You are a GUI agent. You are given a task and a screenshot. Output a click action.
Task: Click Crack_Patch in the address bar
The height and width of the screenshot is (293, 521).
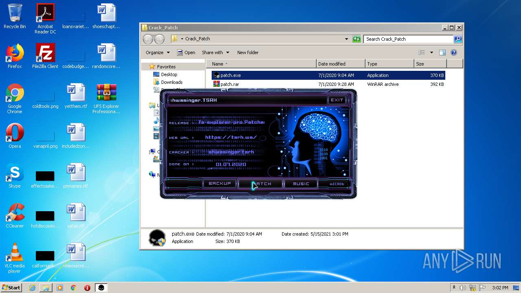click(197, 39)
